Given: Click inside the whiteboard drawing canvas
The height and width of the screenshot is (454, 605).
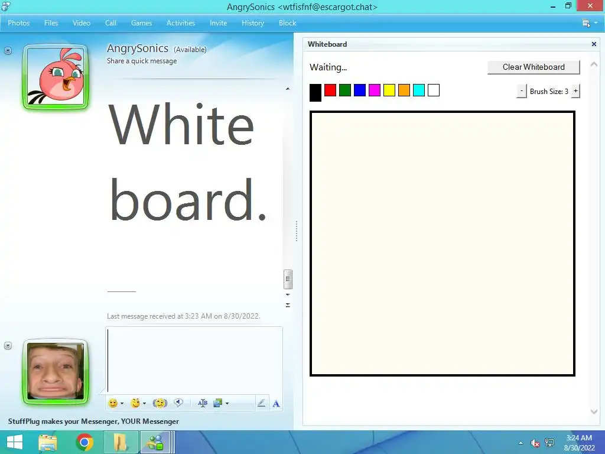Looking at the screenshot, I should 442,243.
